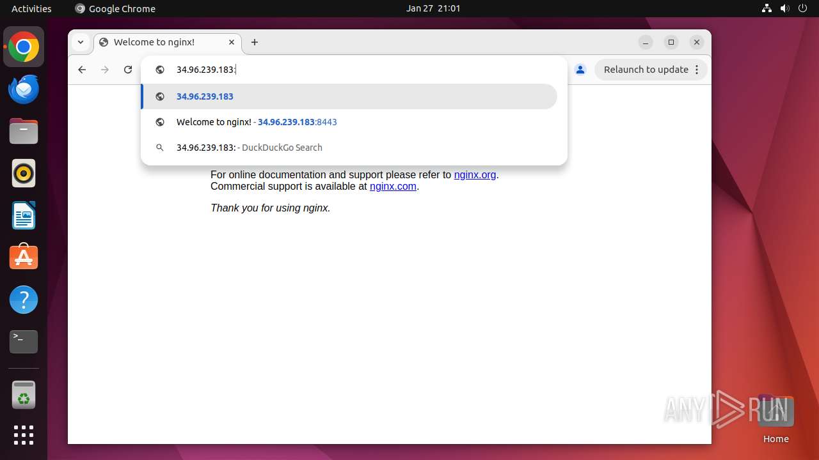Click the 'Thank you for using nginx.' text

pos(271,208)
